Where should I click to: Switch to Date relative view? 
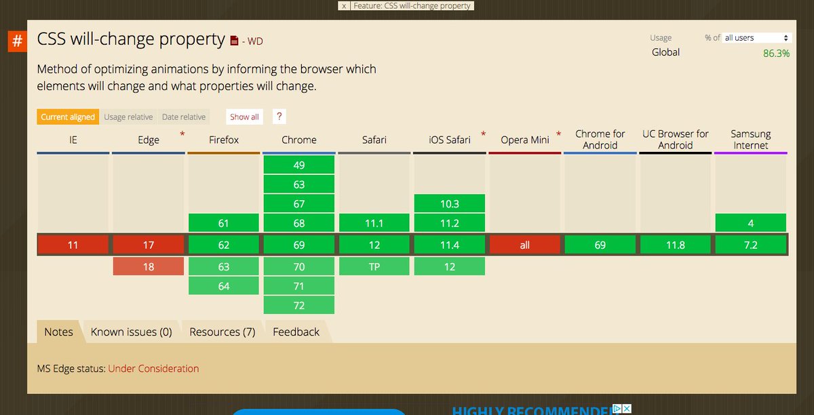click(x=184, y=117)
